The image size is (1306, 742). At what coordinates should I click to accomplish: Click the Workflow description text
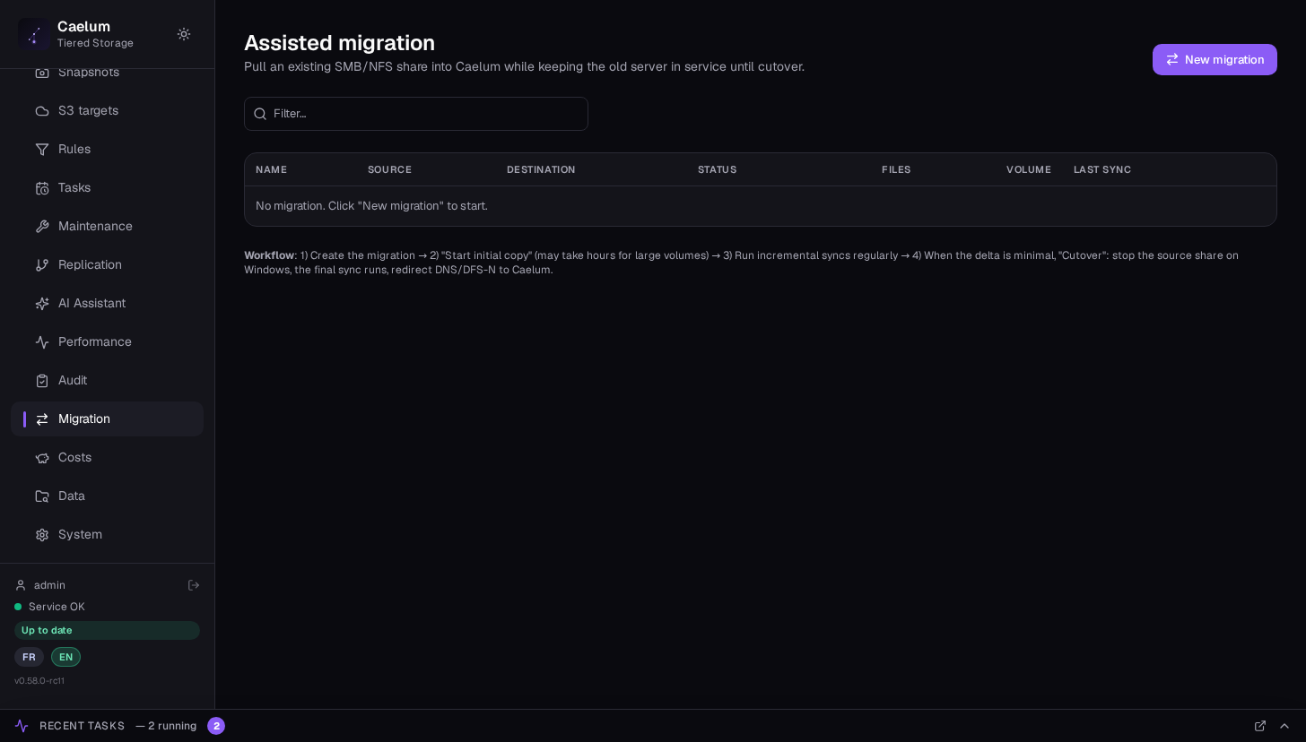[741, 263]
